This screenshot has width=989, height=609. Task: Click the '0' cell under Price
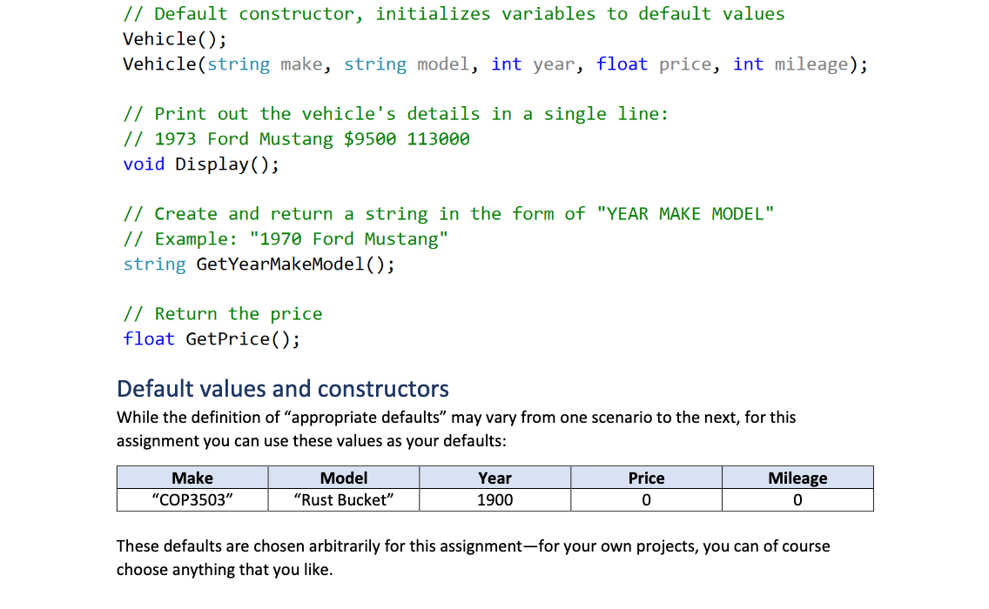point(647,500)
